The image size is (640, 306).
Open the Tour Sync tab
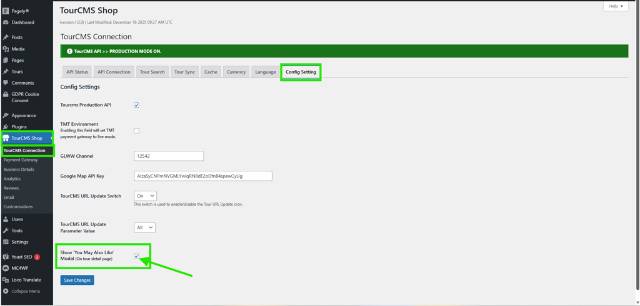(x=184, y=72)
